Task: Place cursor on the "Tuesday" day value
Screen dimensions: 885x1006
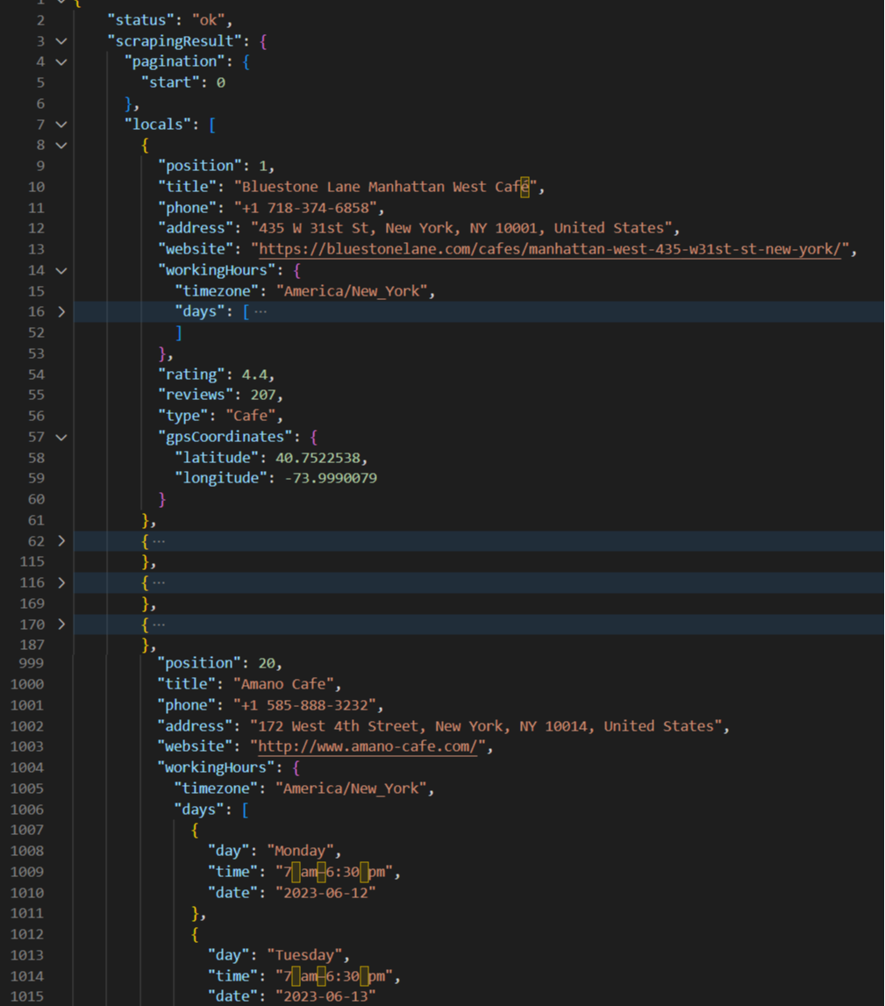Action: click(308, 955)
